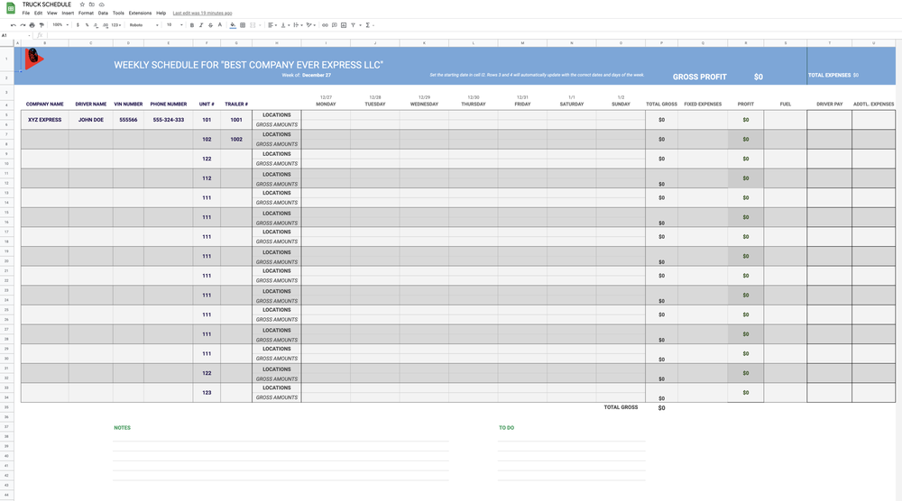
Task: View the cloud save status
Action: tap(101, 5)
